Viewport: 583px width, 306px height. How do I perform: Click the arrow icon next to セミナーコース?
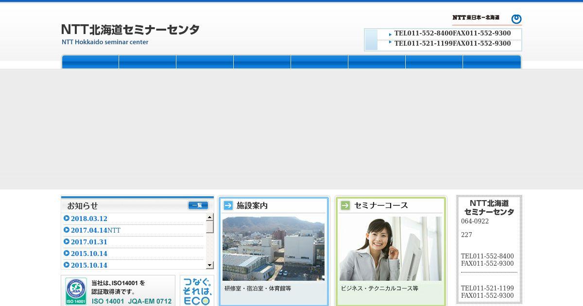coord(345,205)
